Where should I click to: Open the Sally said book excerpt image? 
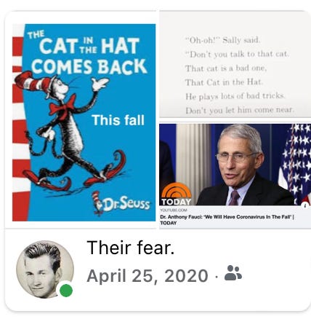click(235, 65)
